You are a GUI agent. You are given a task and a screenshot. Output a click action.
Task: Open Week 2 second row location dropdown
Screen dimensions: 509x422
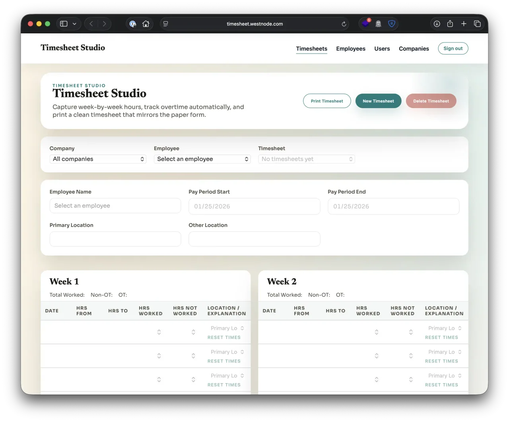(444, 352)
